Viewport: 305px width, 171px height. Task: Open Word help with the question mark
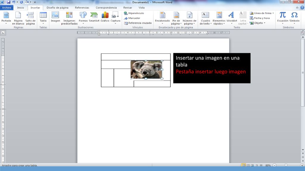tap(302, 7)
